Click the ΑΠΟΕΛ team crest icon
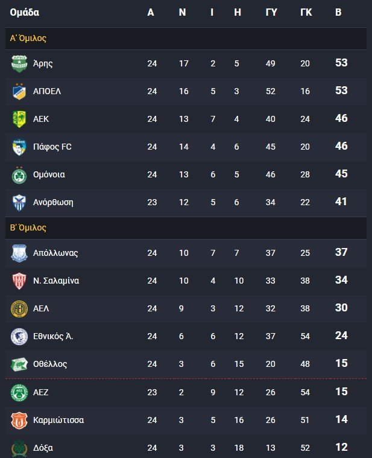The height and width of the screenshot is (458, 372). [19, 91]
